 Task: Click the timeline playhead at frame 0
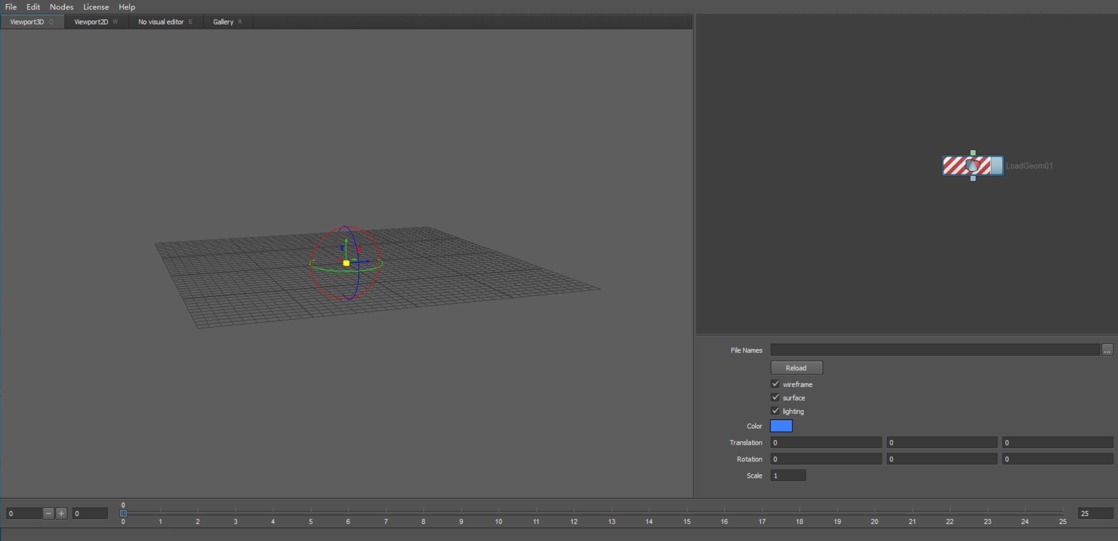coord(124,513)
